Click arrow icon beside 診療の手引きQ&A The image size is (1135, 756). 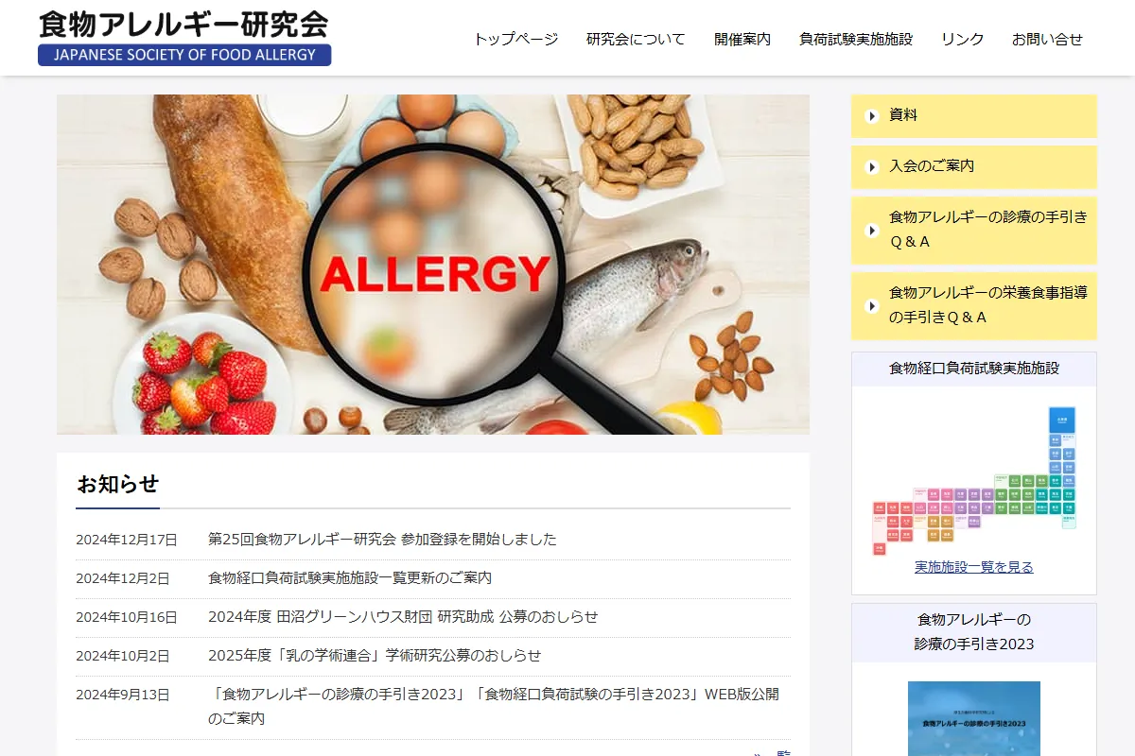872,231
